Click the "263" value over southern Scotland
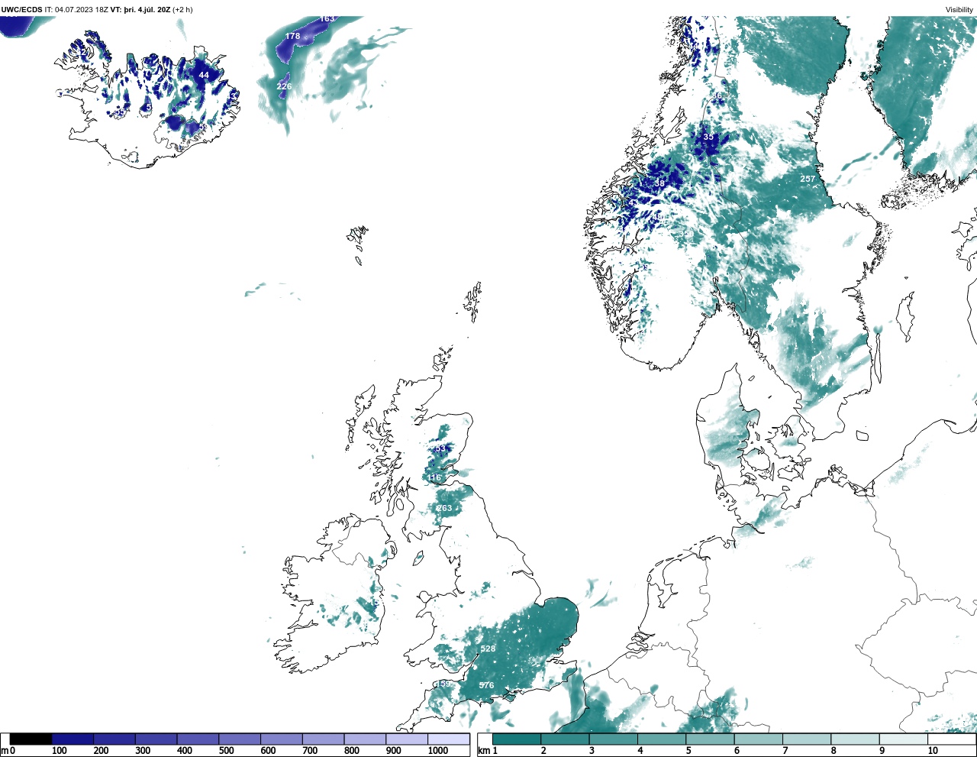The width and height of the screenshot is (977, 757). tap(444, 508)
